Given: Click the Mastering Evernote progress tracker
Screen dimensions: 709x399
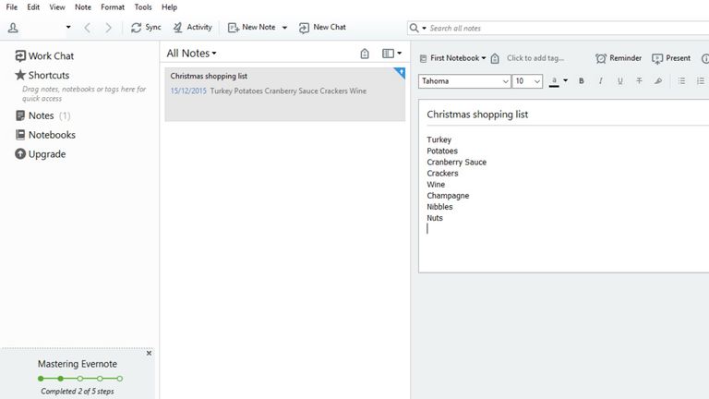Looking at the screenshot, I should (x=80, y=378).
